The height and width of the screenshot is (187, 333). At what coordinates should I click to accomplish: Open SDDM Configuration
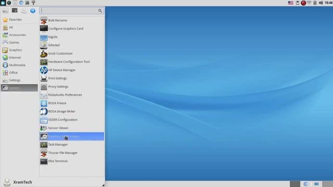coord(72,119)
